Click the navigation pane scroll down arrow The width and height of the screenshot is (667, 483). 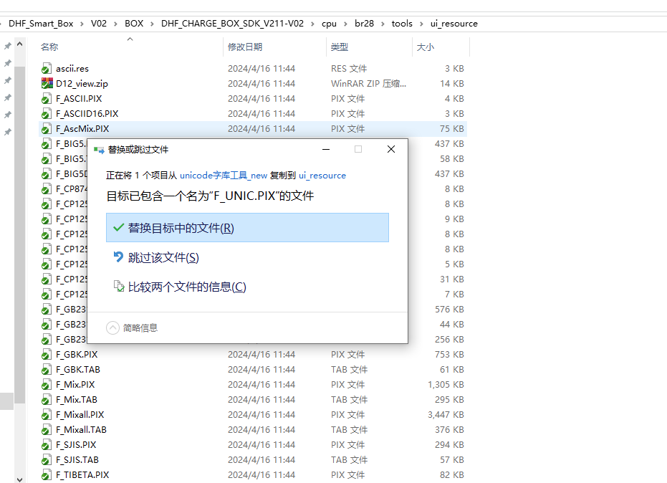pyautogui.click(x=19, y=479)
